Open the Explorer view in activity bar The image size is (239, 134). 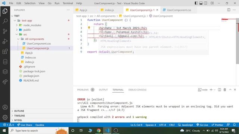tap(5, 11)
